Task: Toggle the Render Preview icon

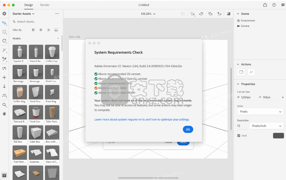Action: coord(229,14)
